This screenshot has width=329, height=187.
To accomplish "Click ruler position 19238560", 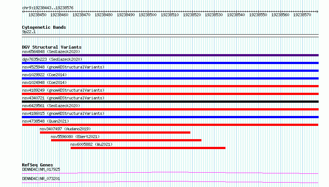I will 280,15.
